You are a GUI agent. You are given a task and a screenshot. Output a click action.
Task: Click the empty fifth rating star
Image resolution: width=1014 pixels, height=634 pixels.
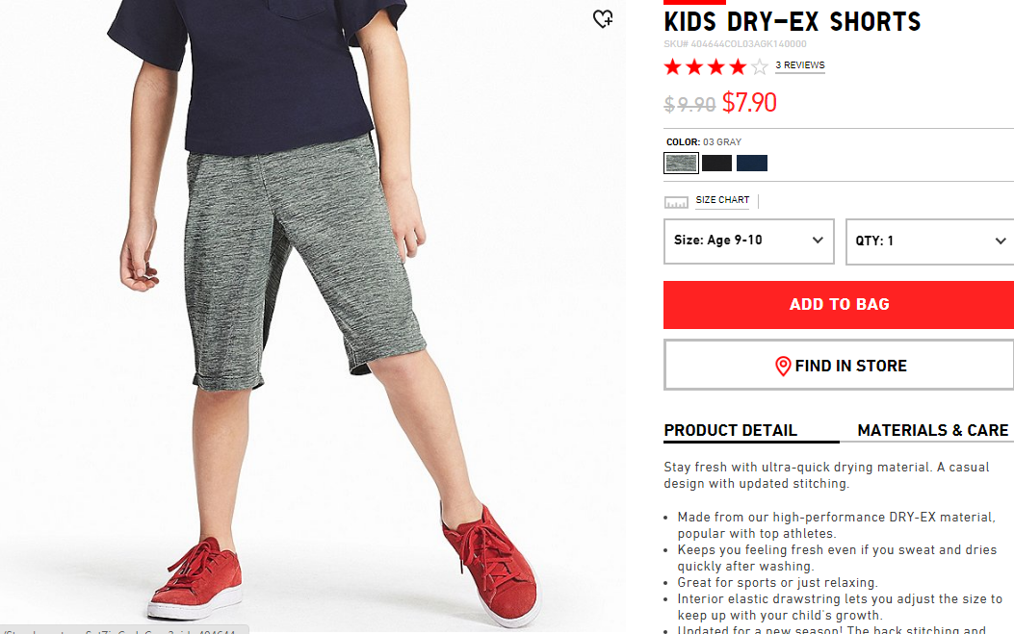(760, 66)
